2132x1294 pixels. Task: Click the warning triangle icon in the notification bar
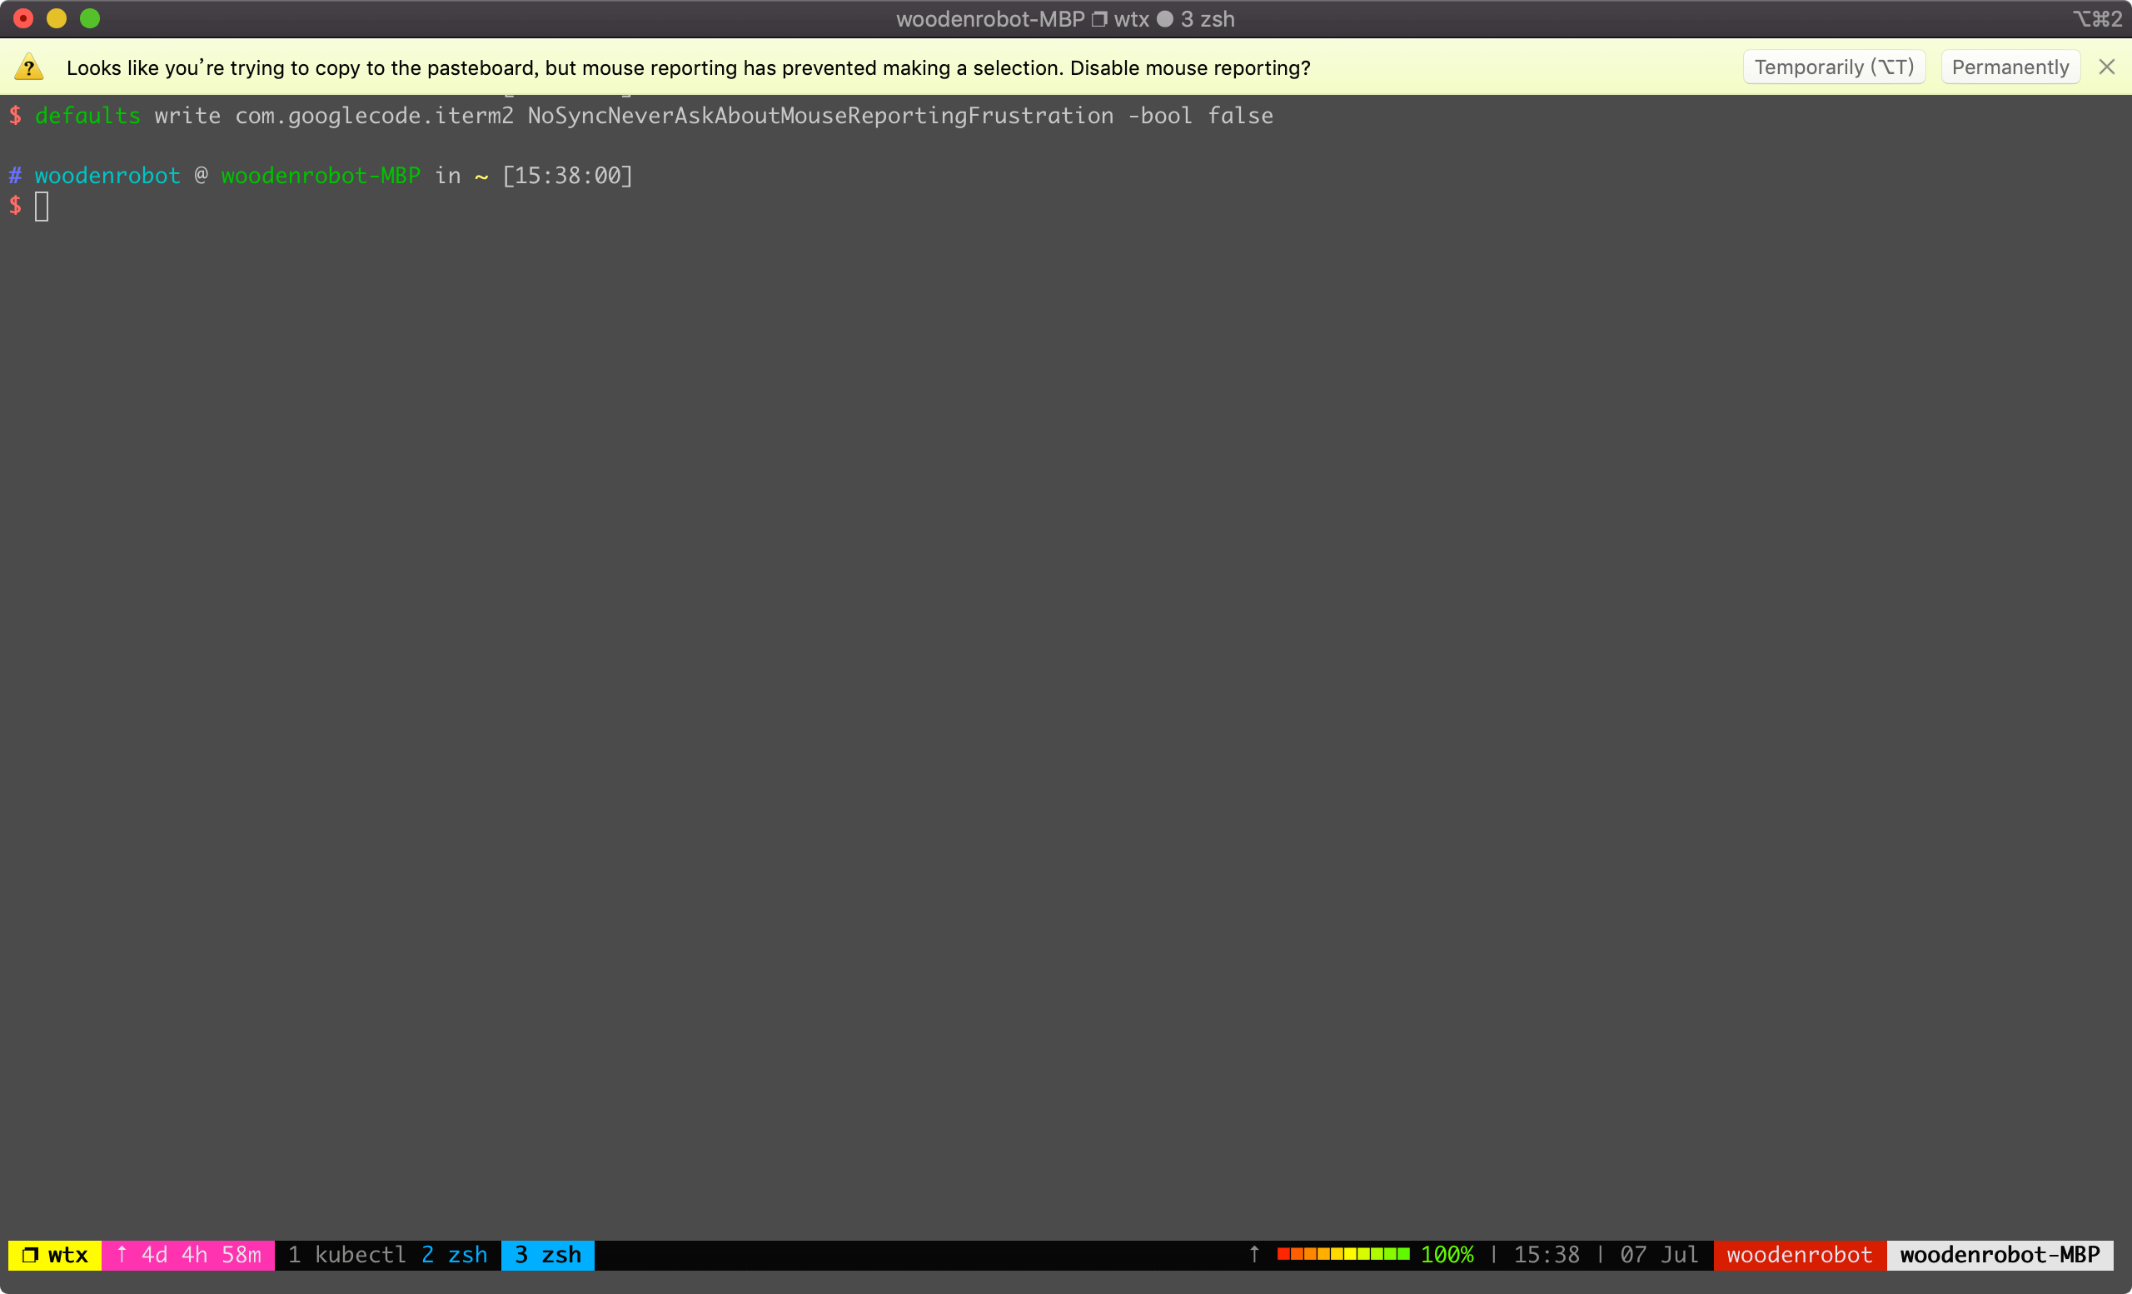pyautogui.click(x=28, y=67)
